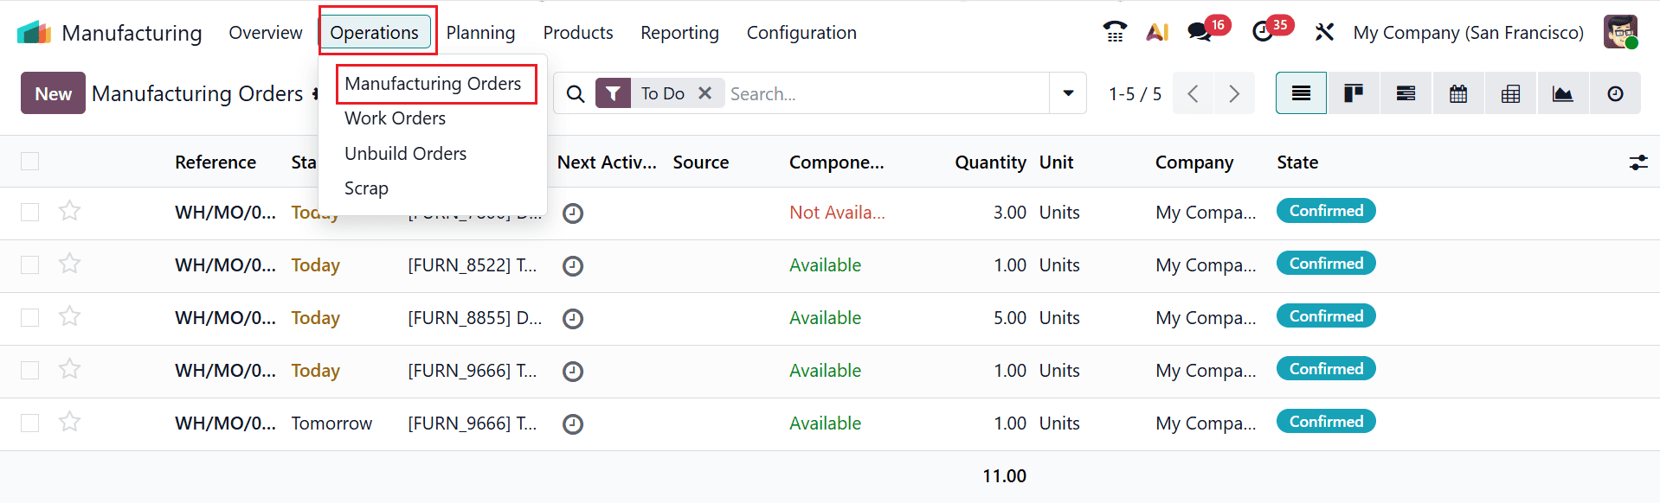Viewport: 1660px width, 503px height.
Task: Select Manufacturing Orders from dropdown
Action: 433,84
